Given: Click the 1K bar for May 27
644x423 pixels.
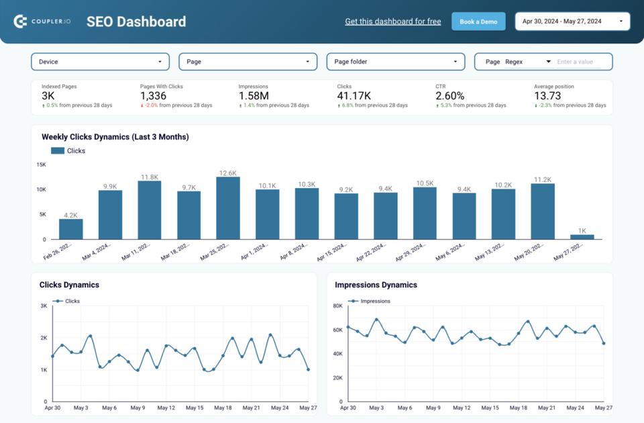Looking at the screenshot, I should click(x=582, y=237).
